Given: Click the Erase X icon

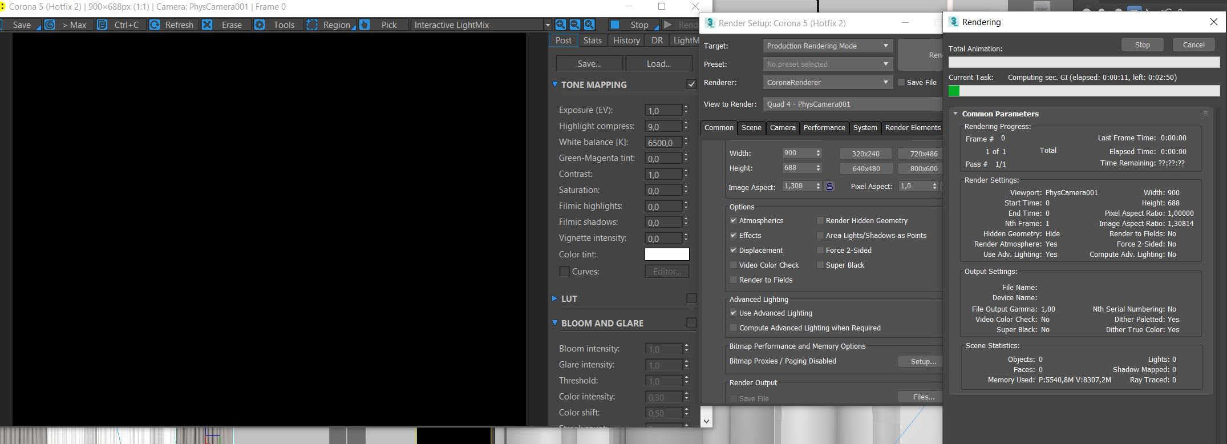Looking at the screenshot, I should 207,25.
